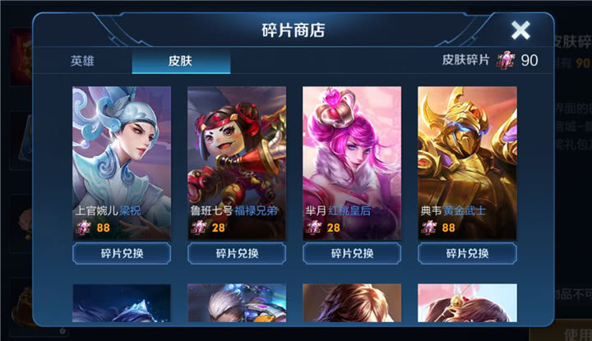Close the 碎片商店 dialog
Image resolution: width=592 pixels, height=341 pixels.
tap(520, 30)
